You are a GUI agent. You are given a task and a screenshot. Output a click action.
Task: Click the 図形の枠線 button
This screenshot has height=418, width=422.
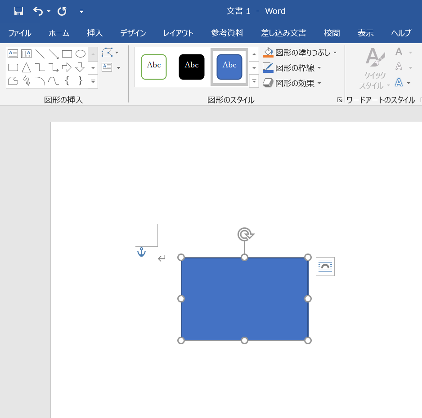click(295, 68)
